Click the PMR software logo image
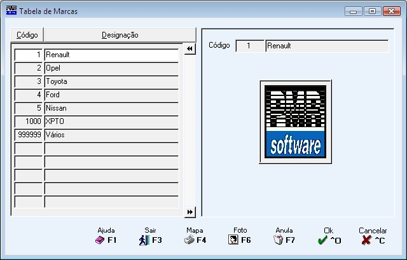407x260 pixels. coord(295,121)
